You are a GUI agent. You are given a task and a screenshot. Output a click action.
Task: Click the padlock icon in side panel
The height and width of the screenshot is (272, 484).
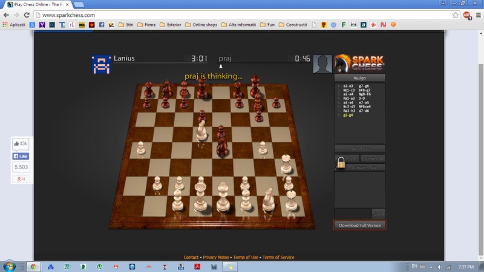tap(342, 163)
